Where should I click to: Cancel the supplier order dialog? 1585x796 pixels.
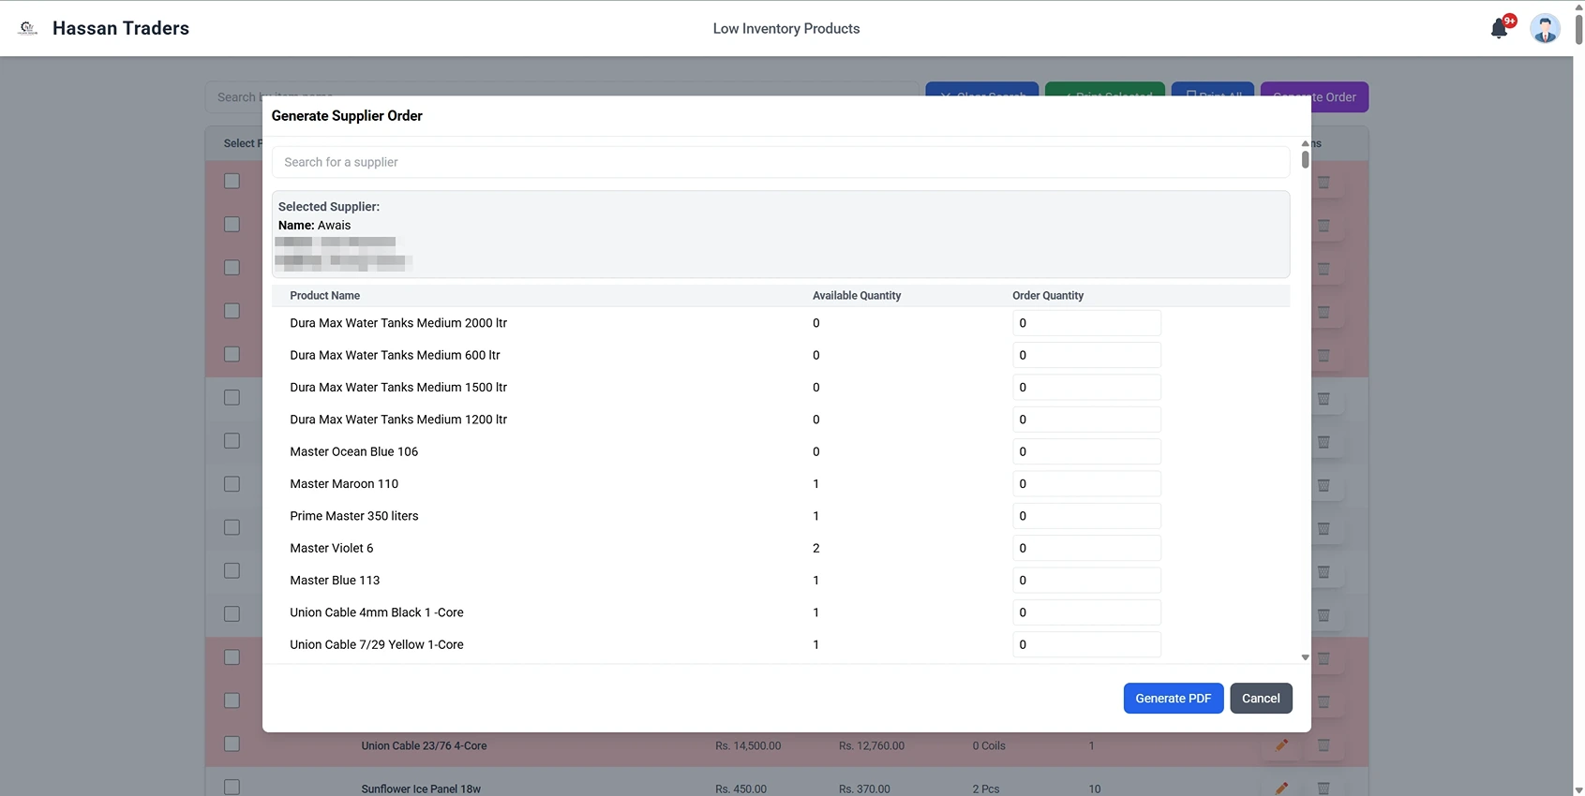[1261, 699]
